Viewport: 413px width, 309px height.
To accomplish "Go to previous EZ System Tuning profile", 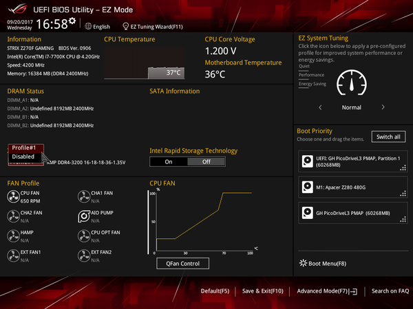I will coord(320,107).
